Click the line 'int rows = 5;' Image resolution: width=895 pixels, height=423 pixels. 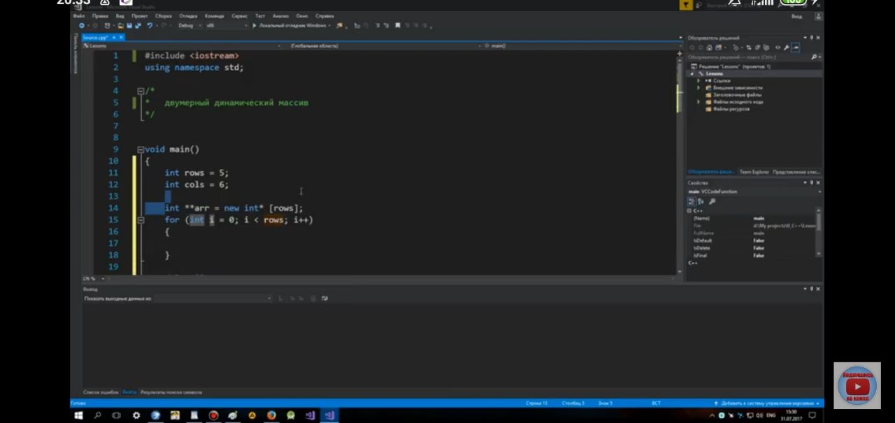pyautogui.click(x=196, y=173)
